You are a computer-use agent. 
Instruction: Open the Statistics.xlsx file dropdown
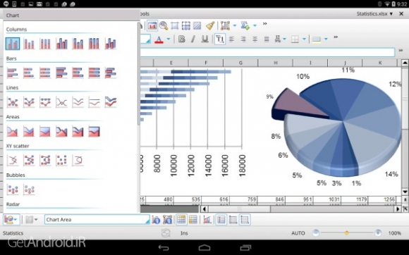(391, 14)
